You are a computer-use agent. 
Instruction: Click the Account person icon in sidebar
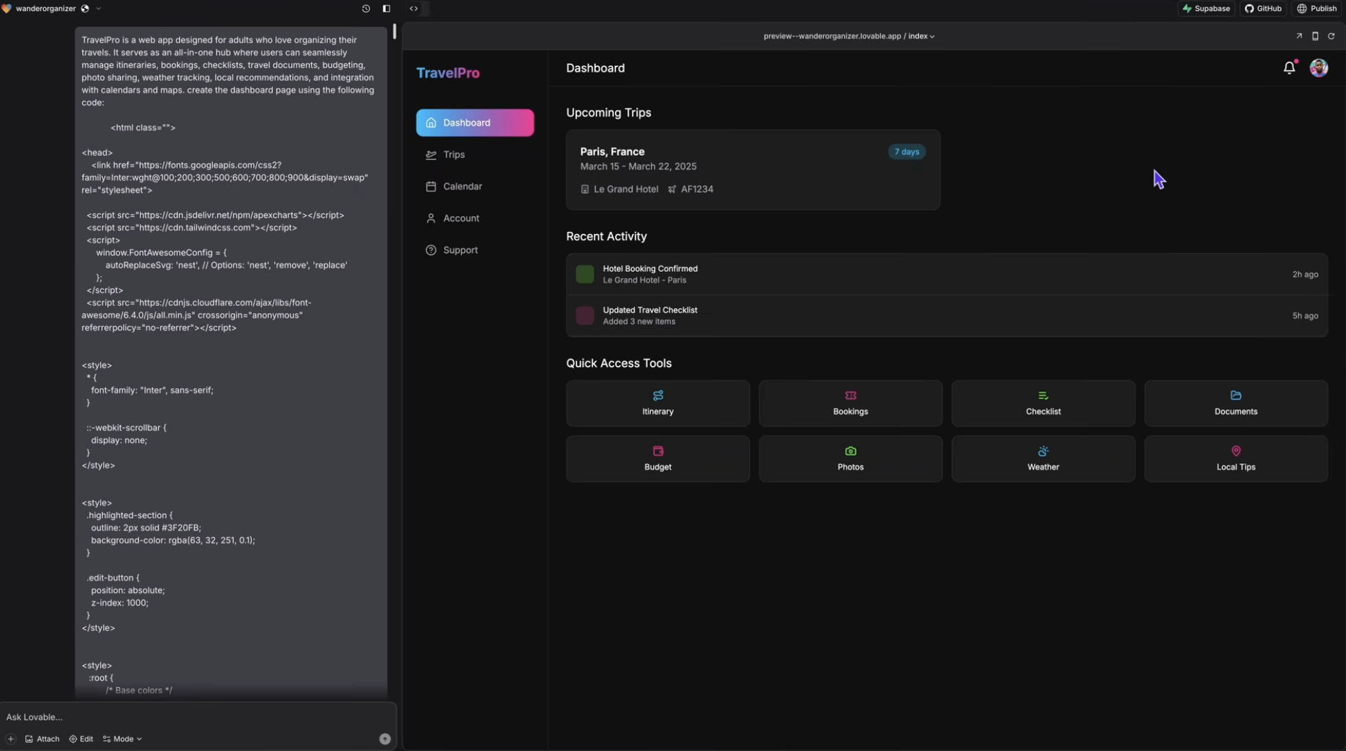click(431, 218)
